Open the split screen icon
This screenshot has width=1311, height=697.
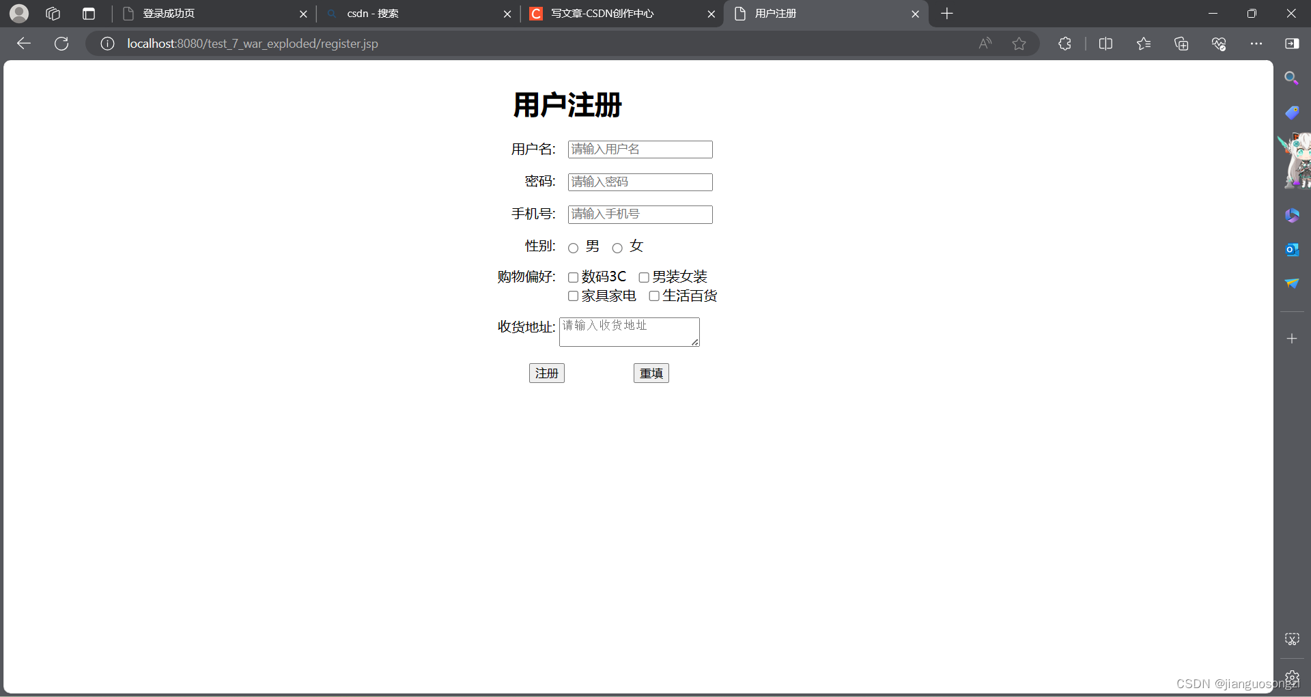pyautogui.click(x=1106, y=44)
